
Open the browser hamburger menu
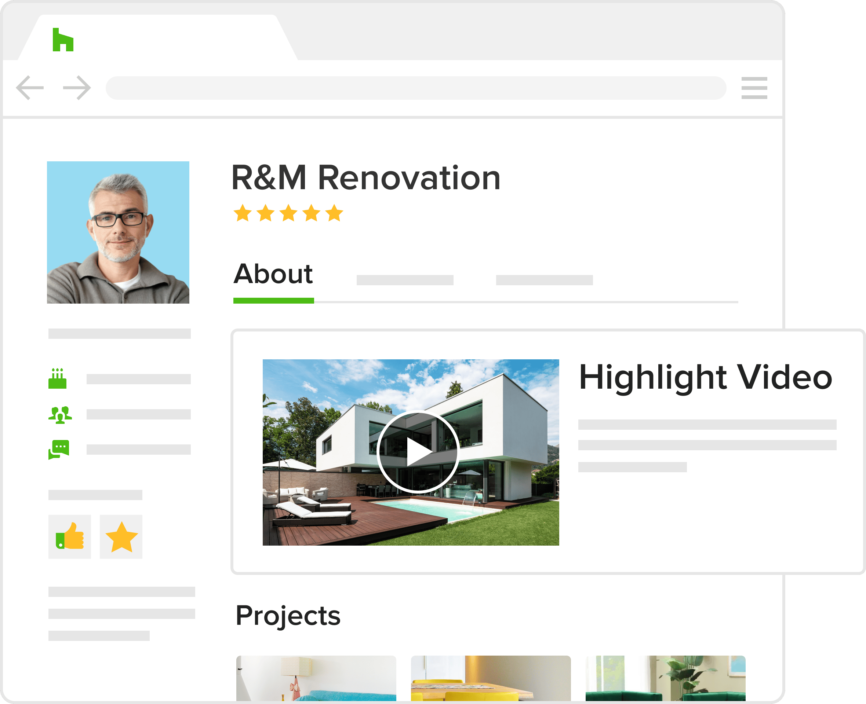point(754,88)
